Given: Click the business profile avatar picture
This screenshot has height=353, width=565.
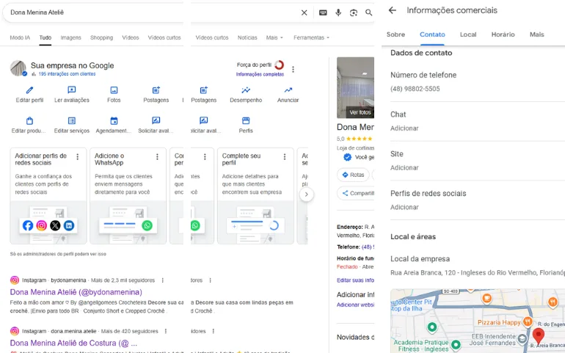Looking at the screenshot, I should point(18,68).
